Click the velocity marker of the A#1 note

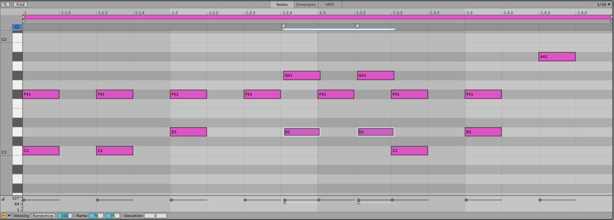pyautogui.click(x=540, y=200)
